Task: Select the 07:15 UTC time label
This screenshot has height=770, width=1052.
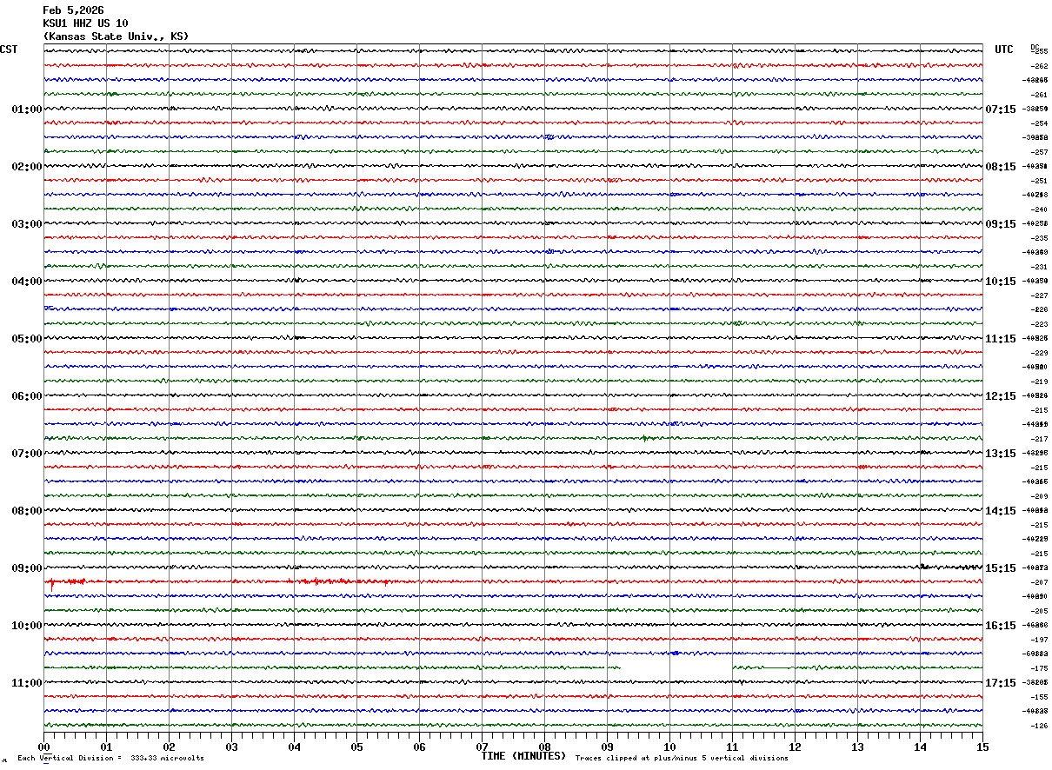Action: coord(1000,110)
